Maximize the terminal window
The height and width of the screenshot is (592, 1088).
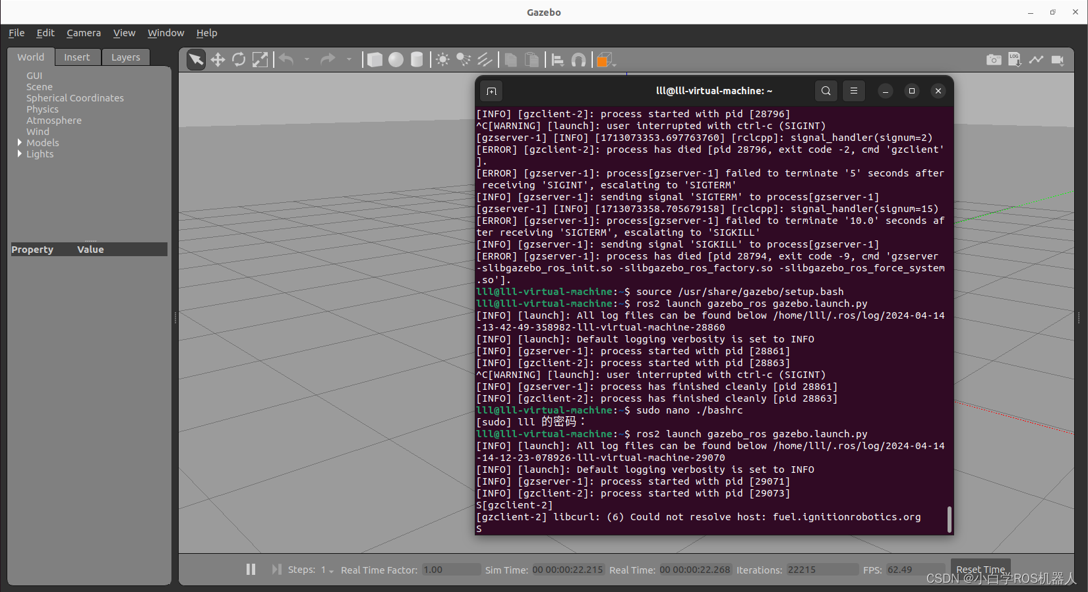click(x=912, y=91)
